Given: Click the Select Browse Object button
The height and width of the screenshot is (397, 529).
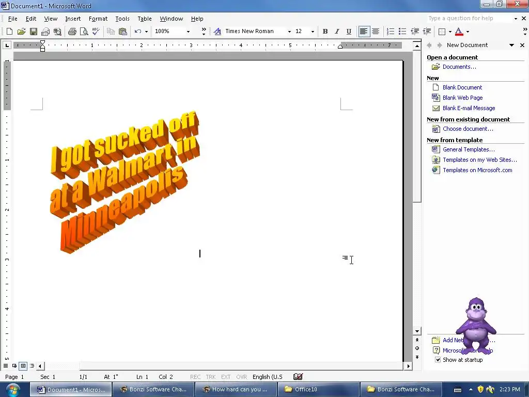Looking at the screenshot, I should pos(417,348).
